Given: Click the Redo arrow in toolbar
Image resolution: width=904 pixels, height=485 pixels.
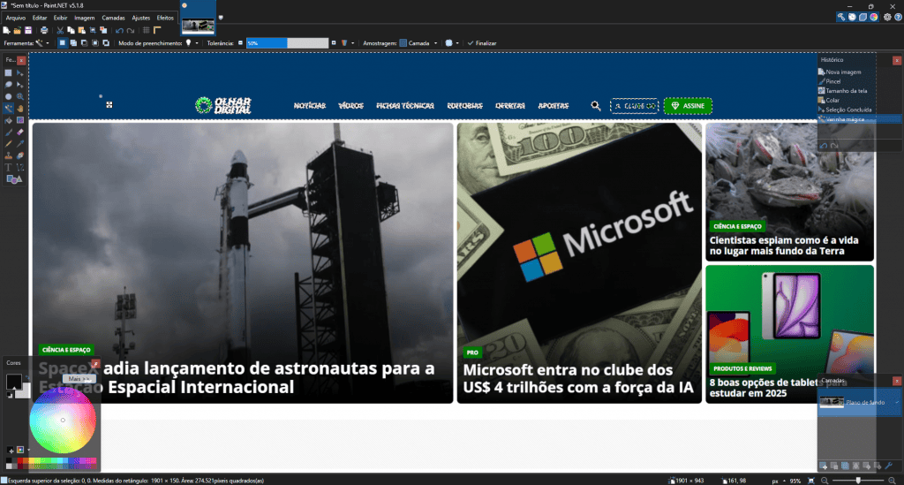Looking at the screenshot, I should (x=131, y=30).
